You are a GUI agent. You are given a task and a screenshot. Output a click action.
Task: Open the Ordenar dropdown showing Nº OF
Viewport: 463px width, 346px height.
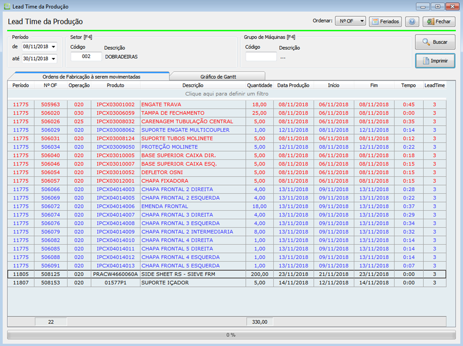pos(350,21)
